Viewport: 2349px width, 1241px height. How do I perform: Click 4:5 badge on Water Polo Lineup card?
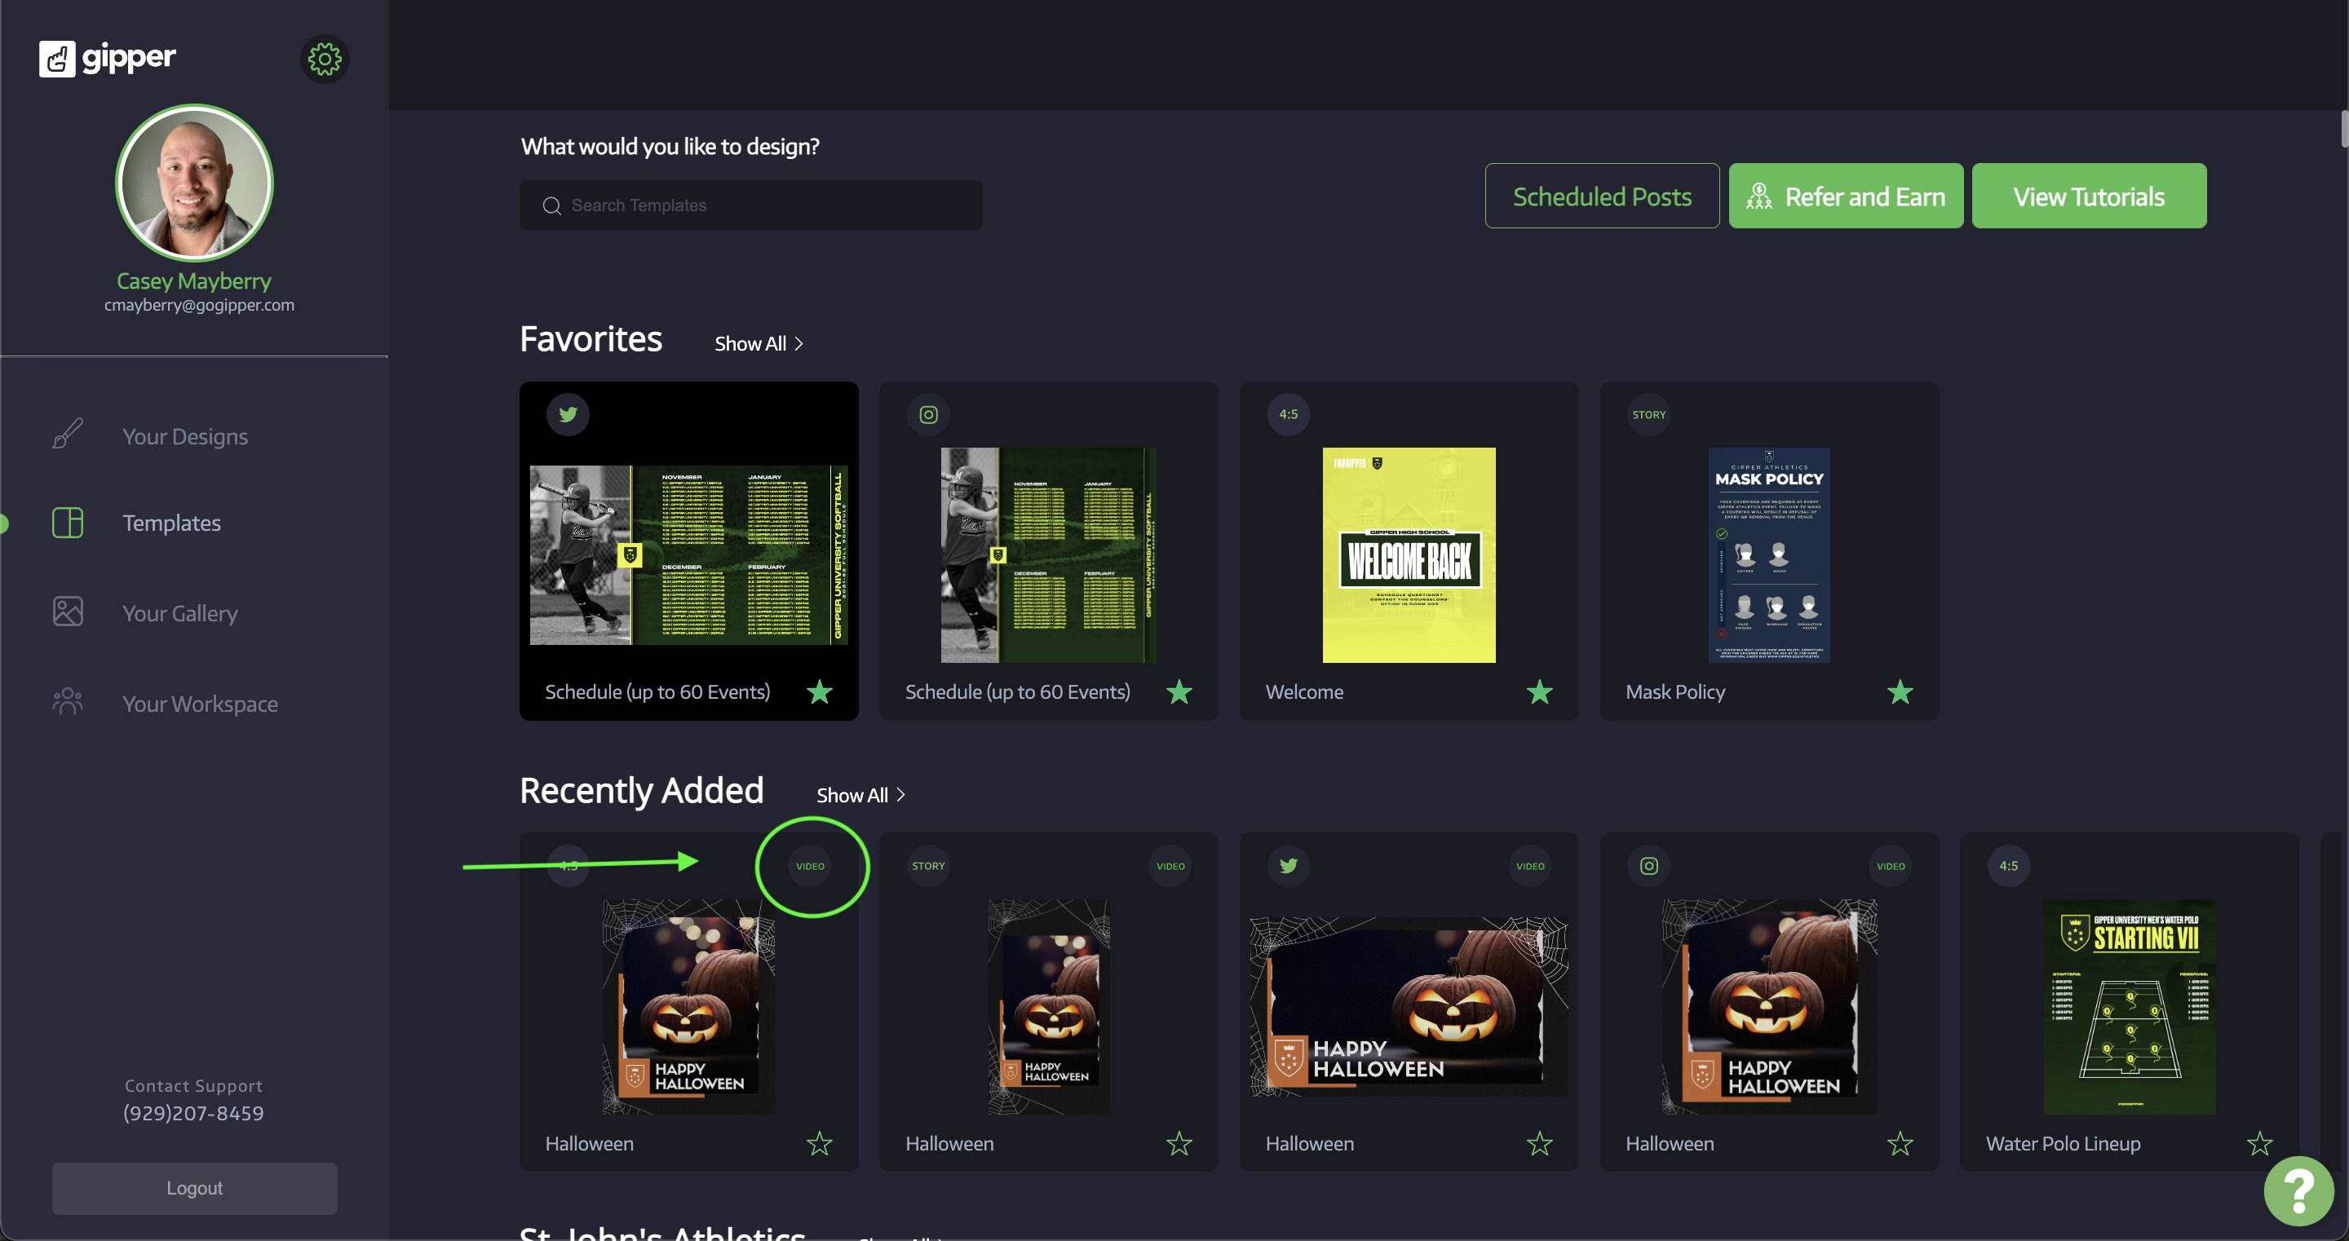point(2009,866)
